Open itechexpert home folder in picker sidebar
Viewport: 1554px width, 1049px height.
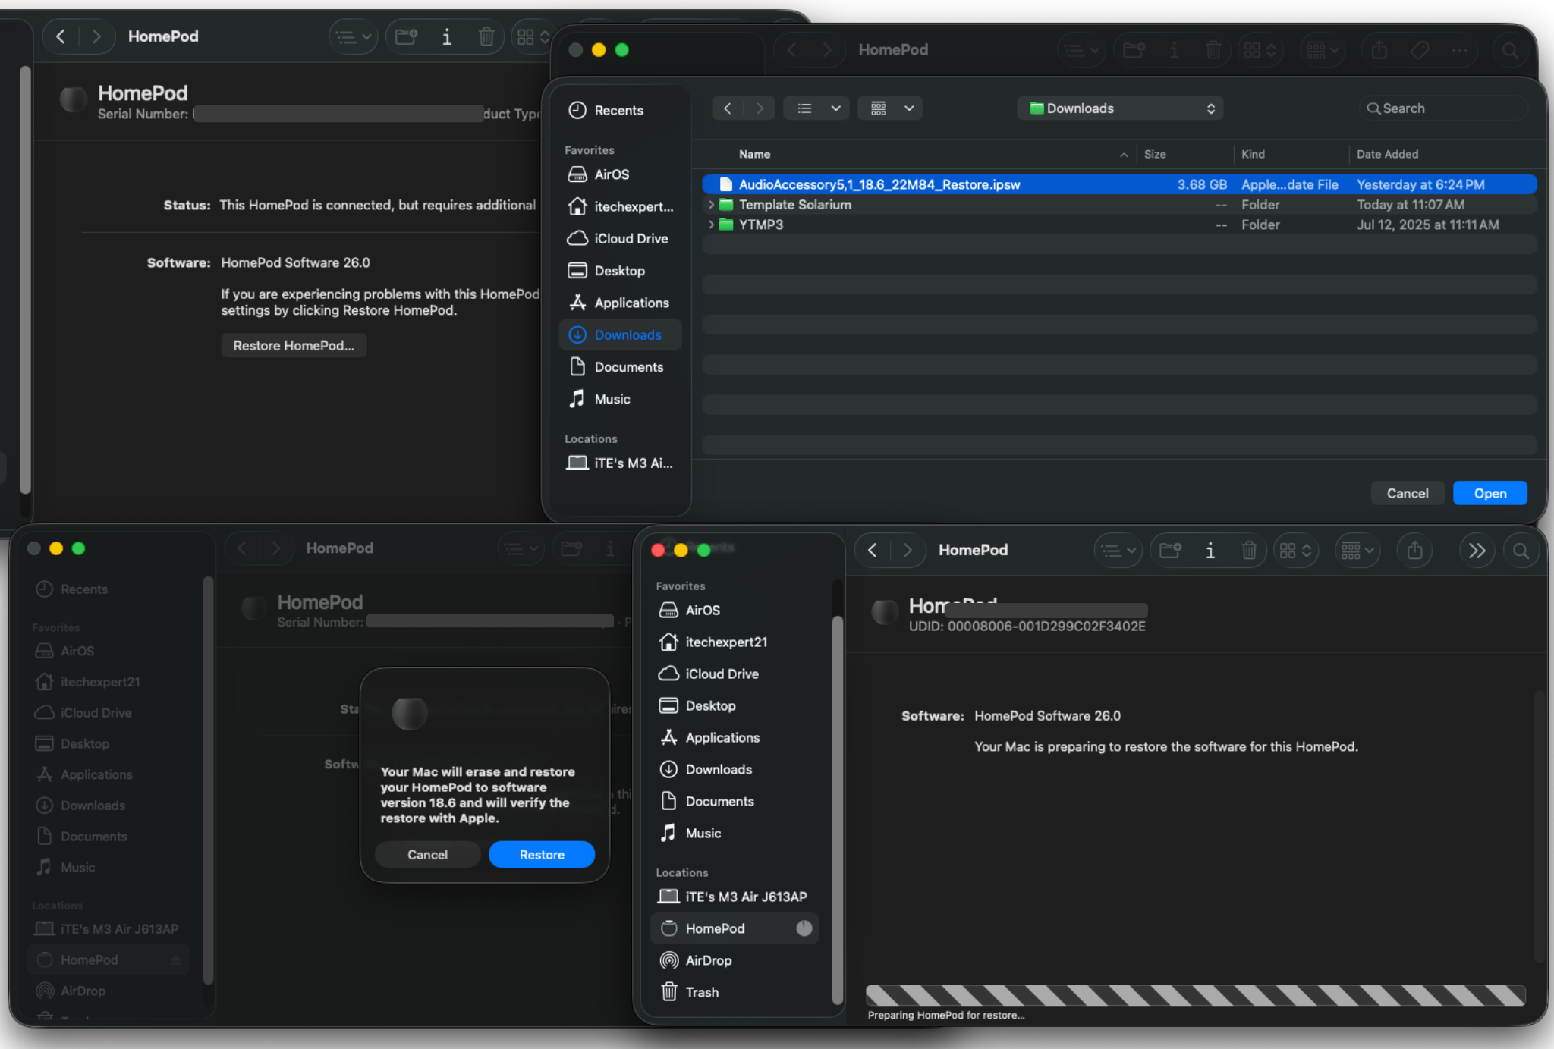[620, 206]
